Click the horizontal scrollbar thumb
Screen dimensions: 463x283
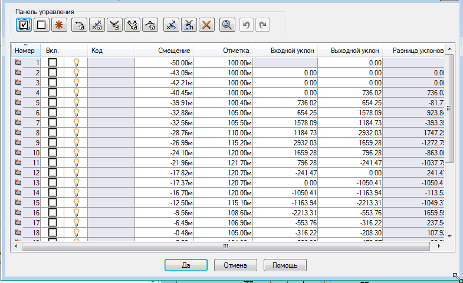(x=224, y=247)
